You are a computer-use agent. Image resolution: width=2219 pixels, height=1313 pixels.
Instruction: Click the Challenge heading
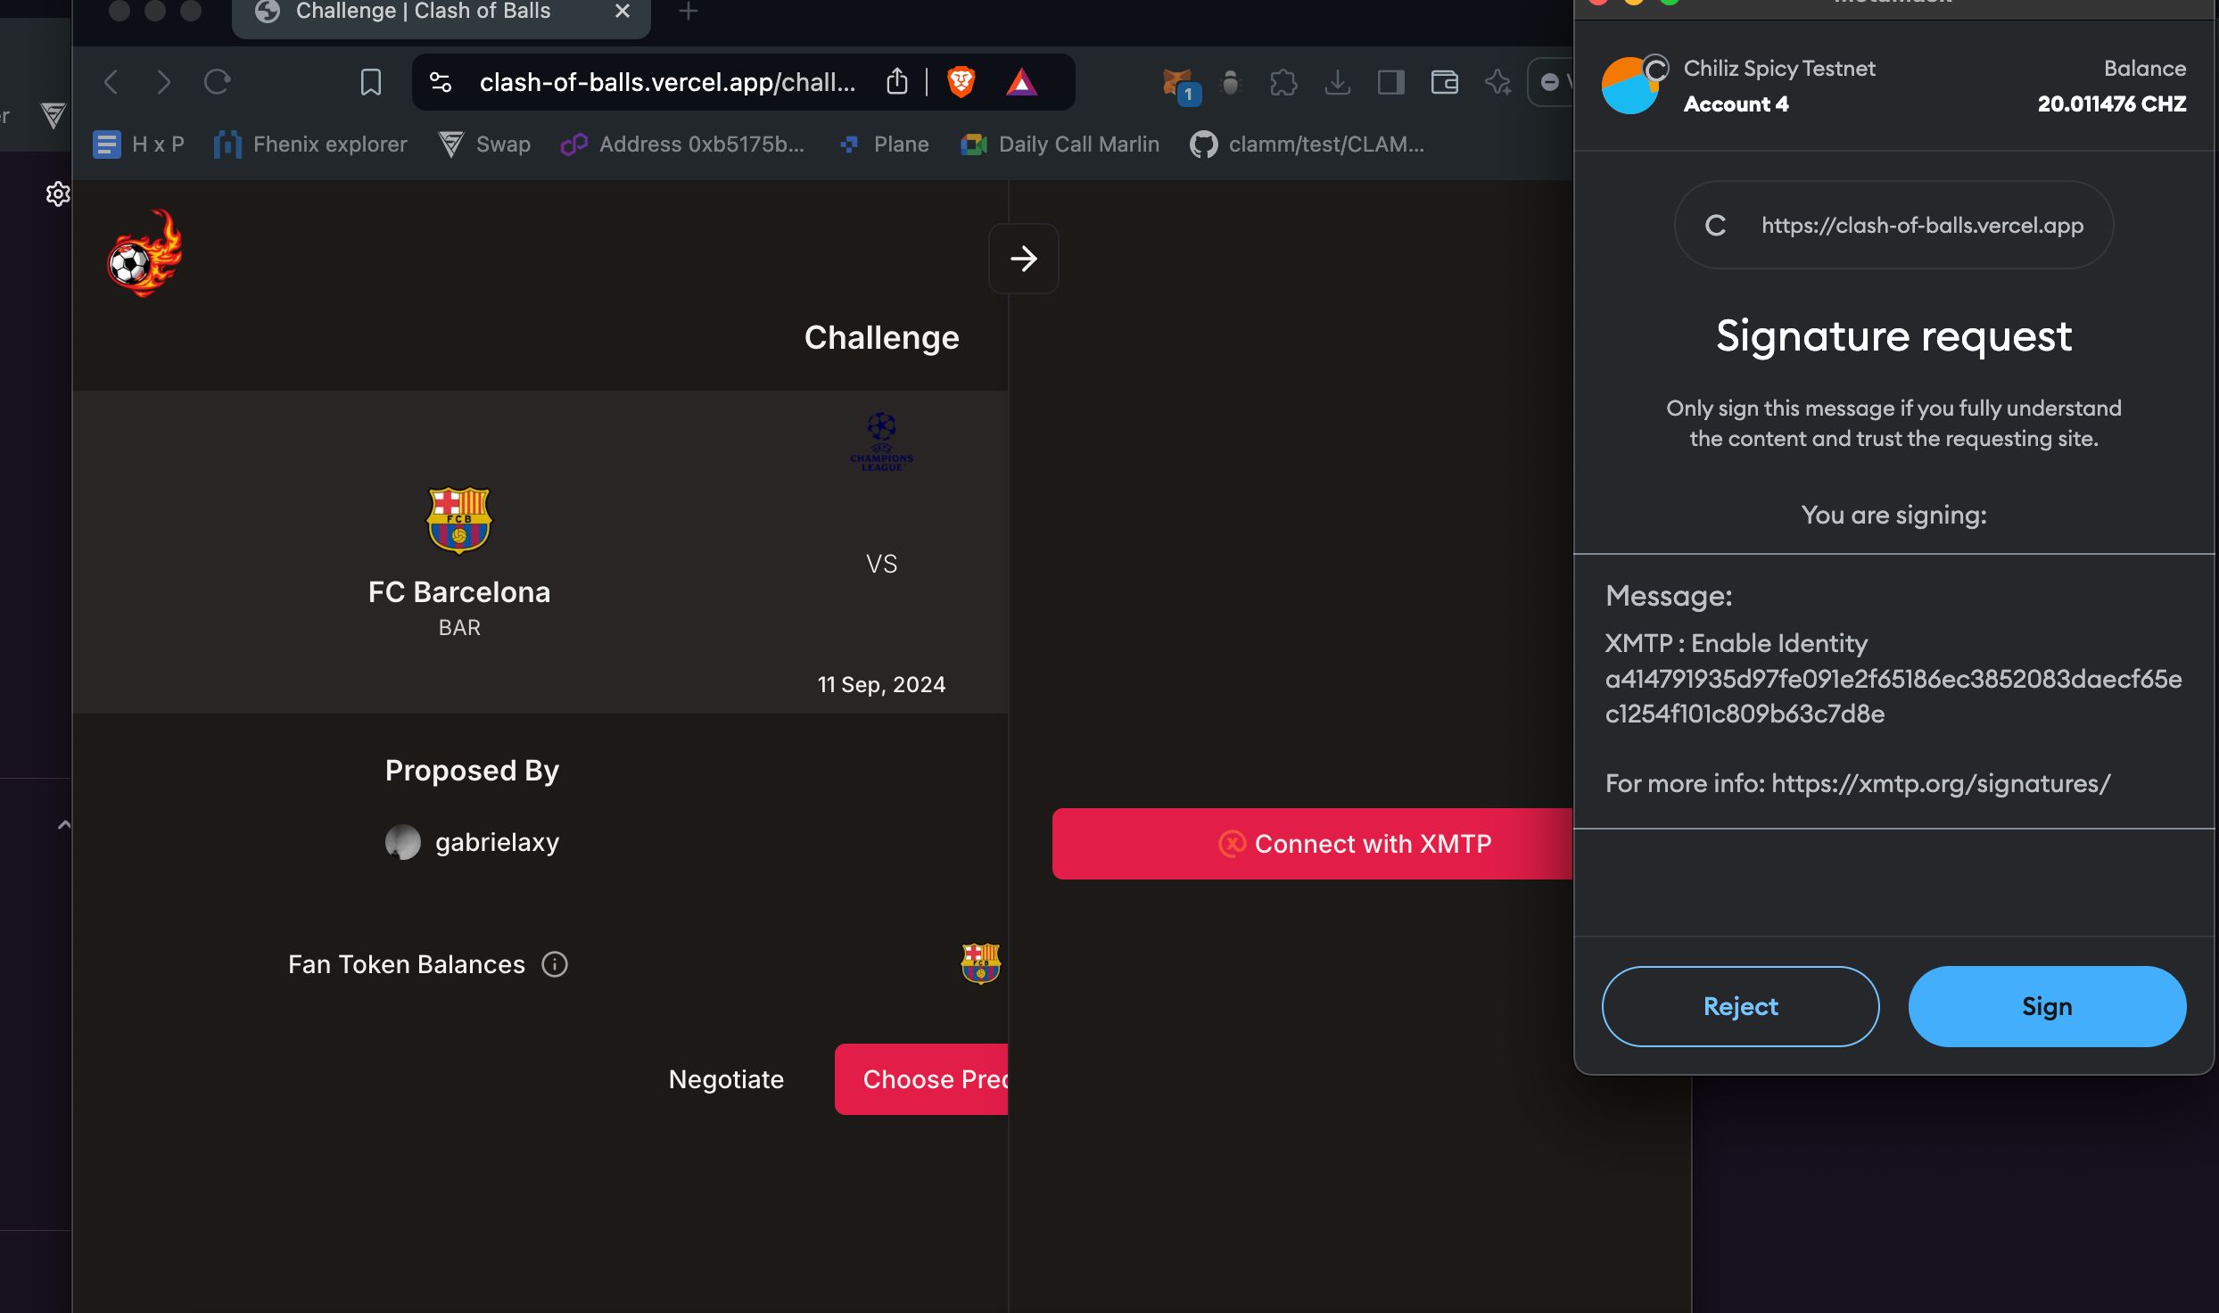click(881, 337)
